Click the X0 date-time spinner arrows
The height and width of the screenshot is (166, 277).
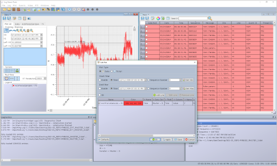pos(41,35)
